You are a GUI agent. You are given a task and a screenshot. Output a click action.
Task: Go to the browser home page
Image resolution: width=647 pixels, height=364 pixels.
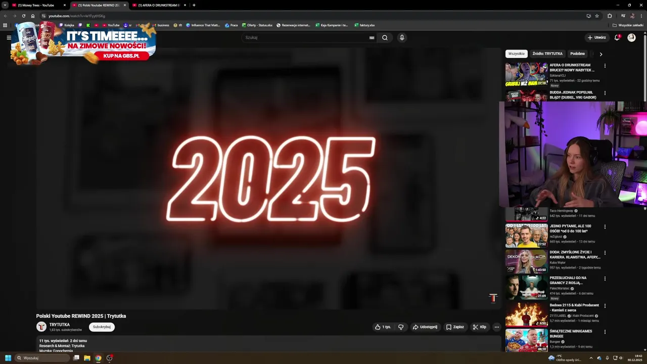(x=33, y=16)
